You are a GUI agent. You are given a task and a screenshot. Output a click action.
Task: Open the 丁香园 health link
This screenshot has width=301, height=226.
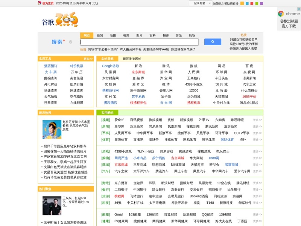242,221
